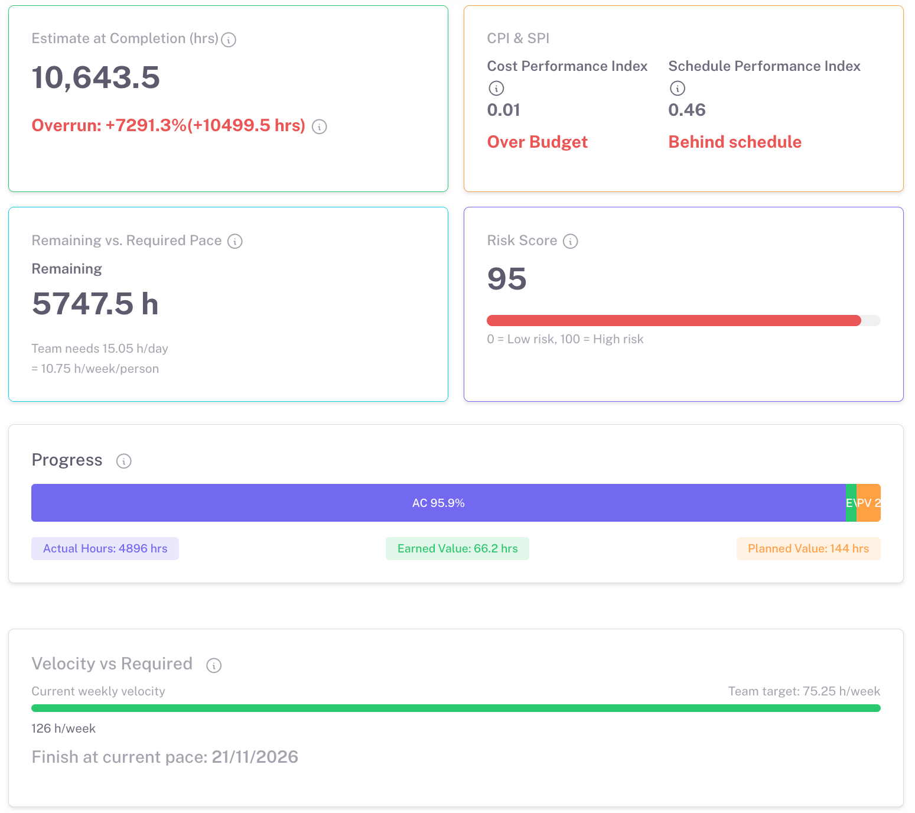Click the green weekly velocity bar
Viewport: 915px width, 813px height.
455,708
